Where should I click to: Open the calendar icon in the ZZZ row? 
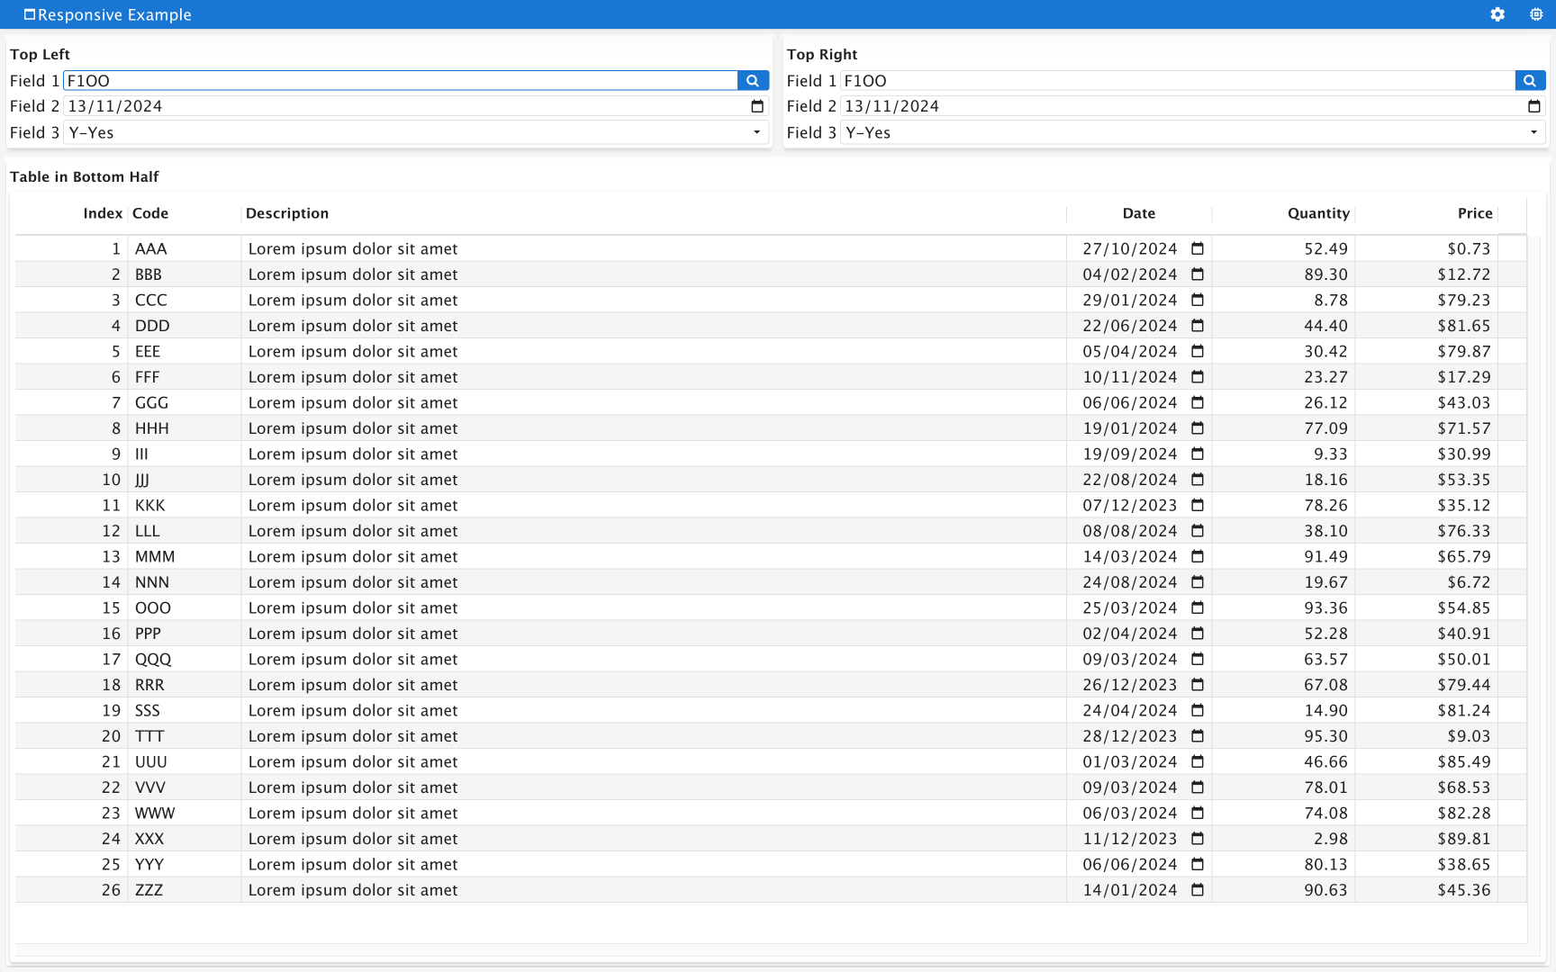coord(1198,890)
